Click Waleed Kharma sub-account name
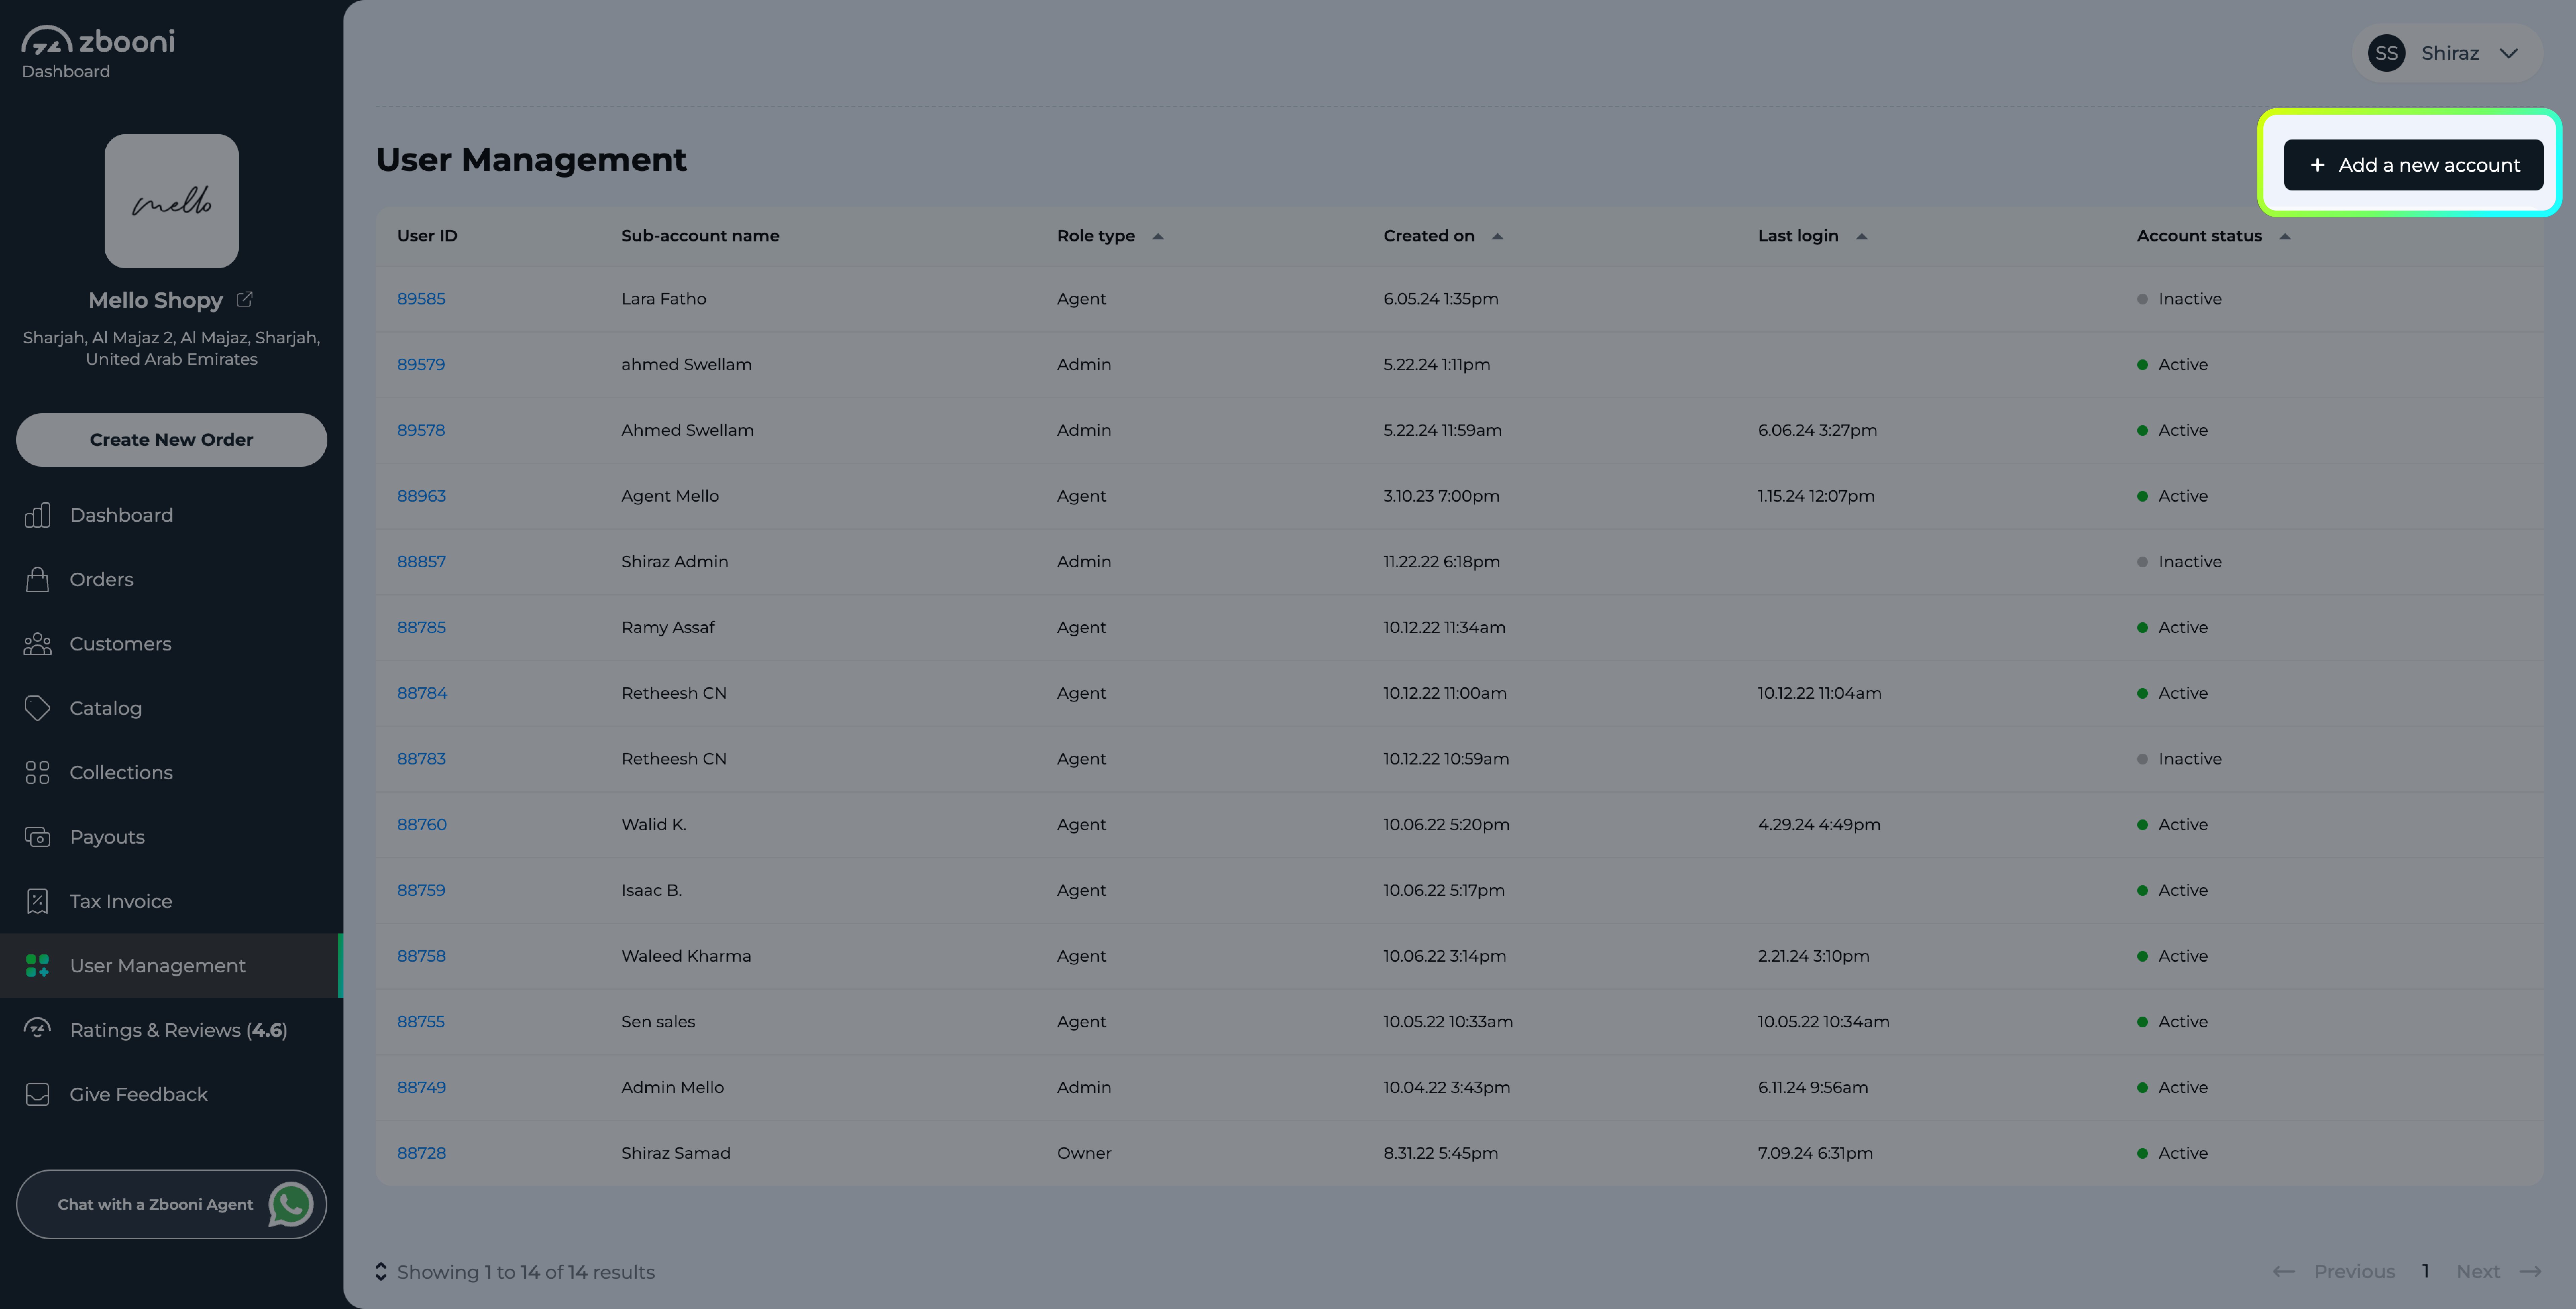This screenshot has width=2576, height=1309. pyautogui.click(x=686, y=956)
